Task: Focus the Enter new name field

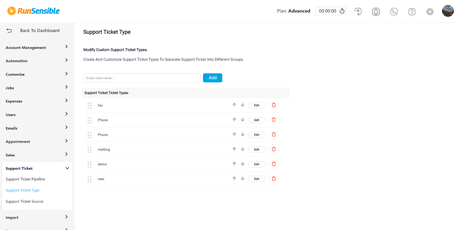Action: [x=142, y=78]
